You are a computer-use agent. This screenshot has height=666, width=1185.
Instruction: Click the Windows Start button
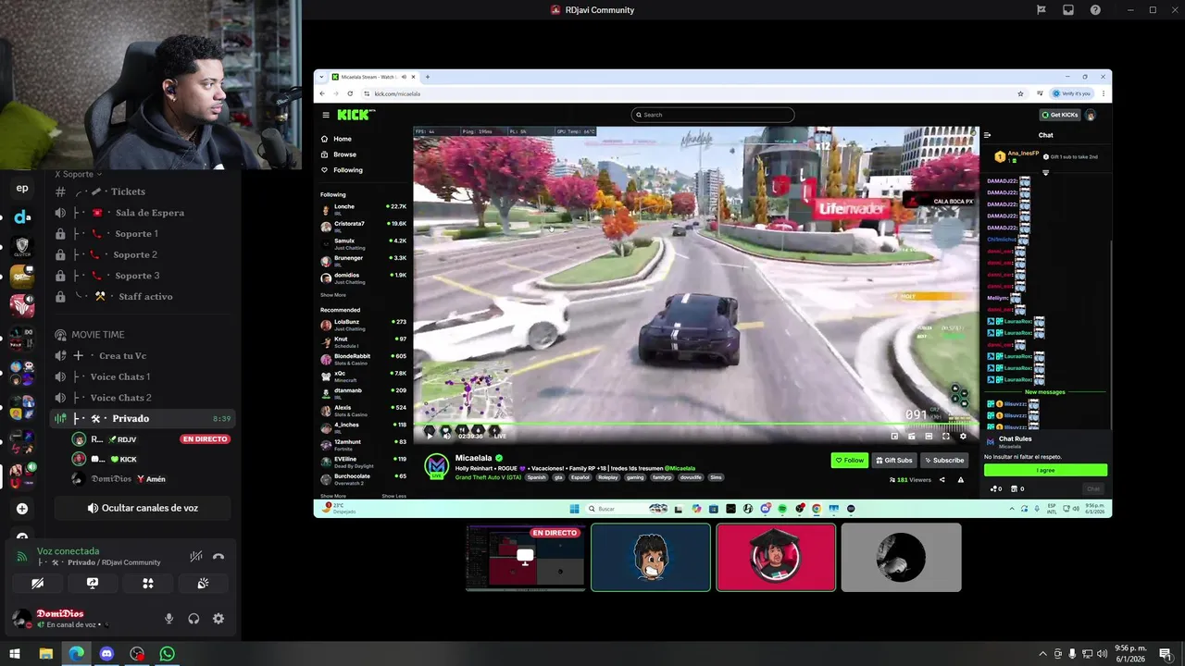pos(16,653)
